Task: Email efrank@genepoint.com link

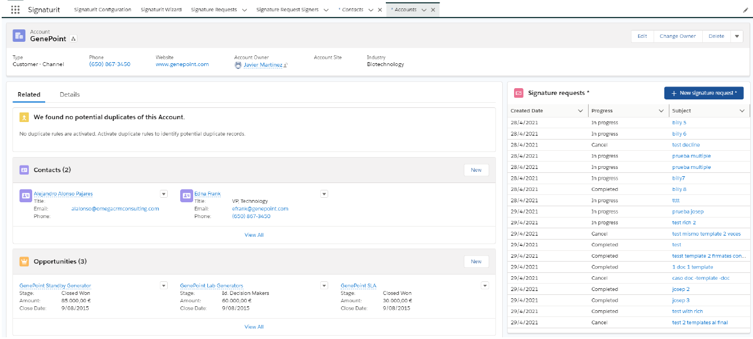Action: pyautogui.click(x=260, y=208)
